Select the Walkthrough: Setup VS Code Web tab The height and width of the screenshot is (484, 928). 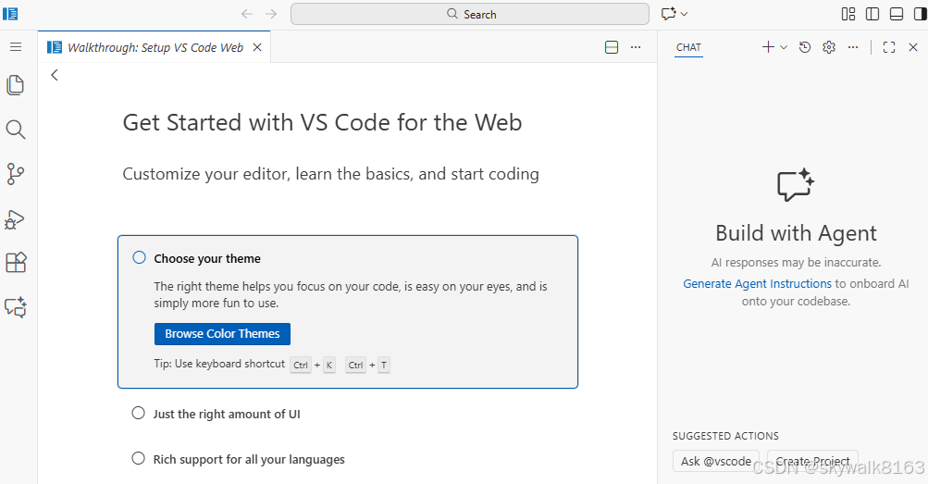155,47
